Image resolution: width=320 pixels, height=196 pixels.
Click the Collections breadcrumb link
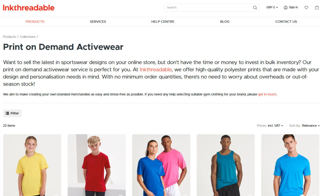click(x=27, y=37)
